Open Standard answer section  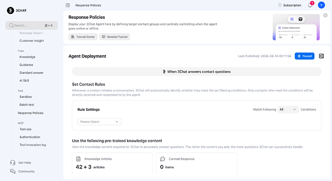pos(31,72)
